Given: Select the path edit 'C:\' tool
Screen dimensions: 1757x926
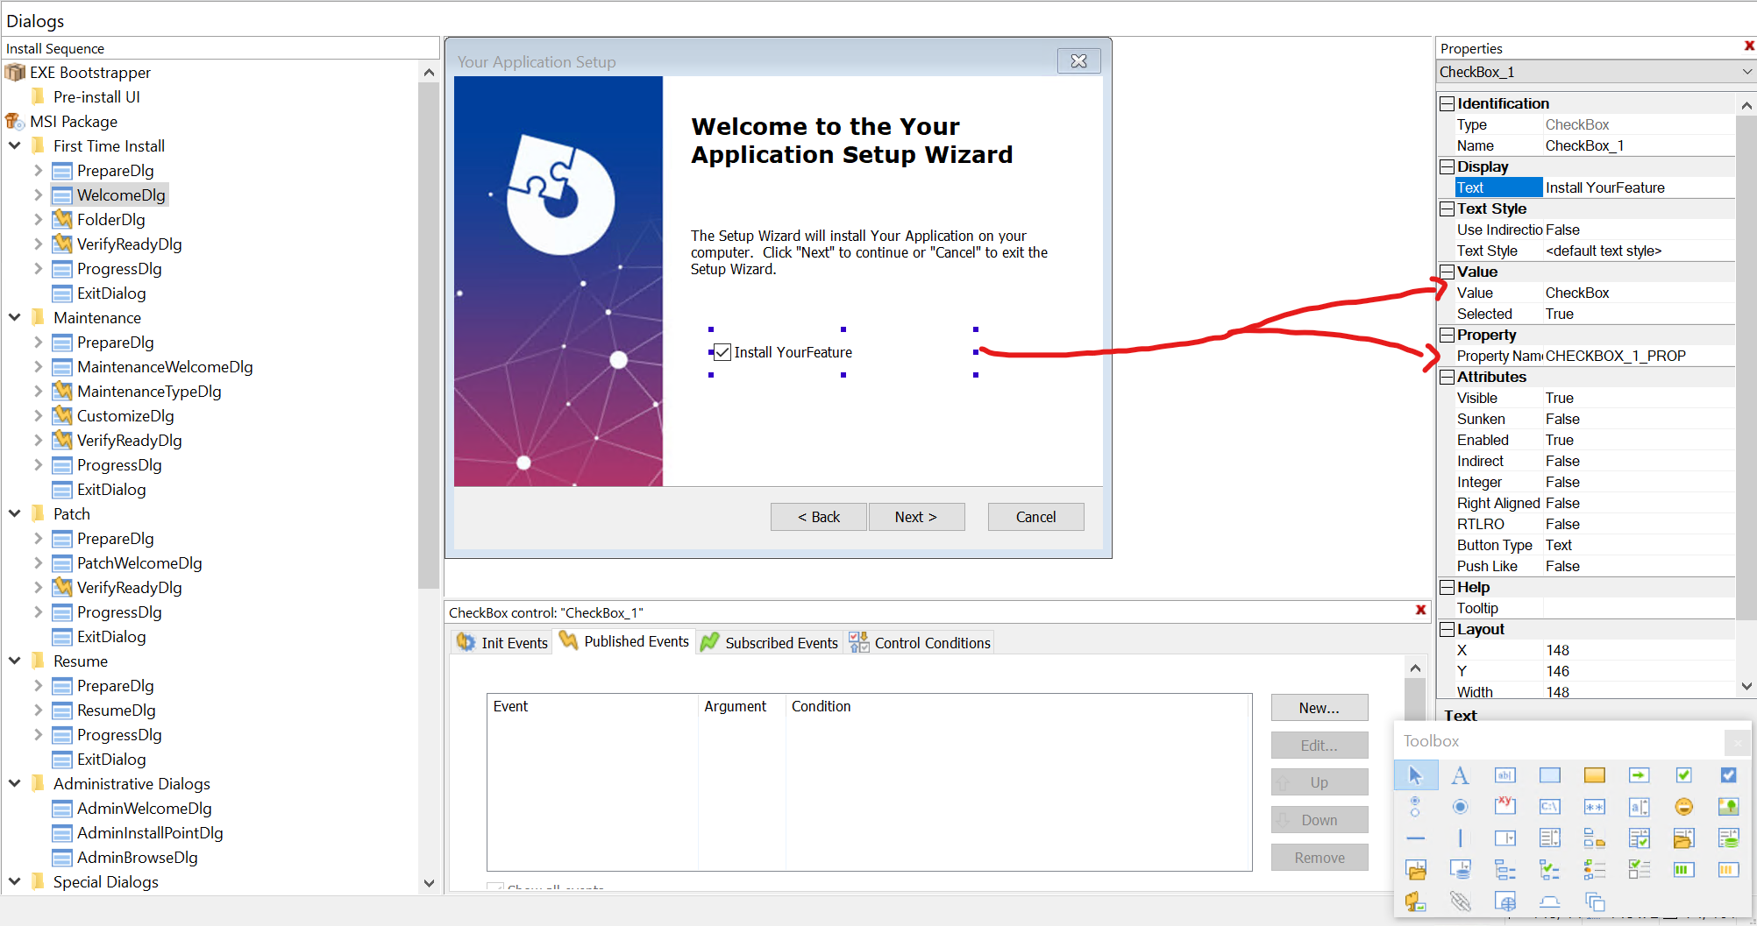Looking at the screenshot, I should [x=1550, y=807].
